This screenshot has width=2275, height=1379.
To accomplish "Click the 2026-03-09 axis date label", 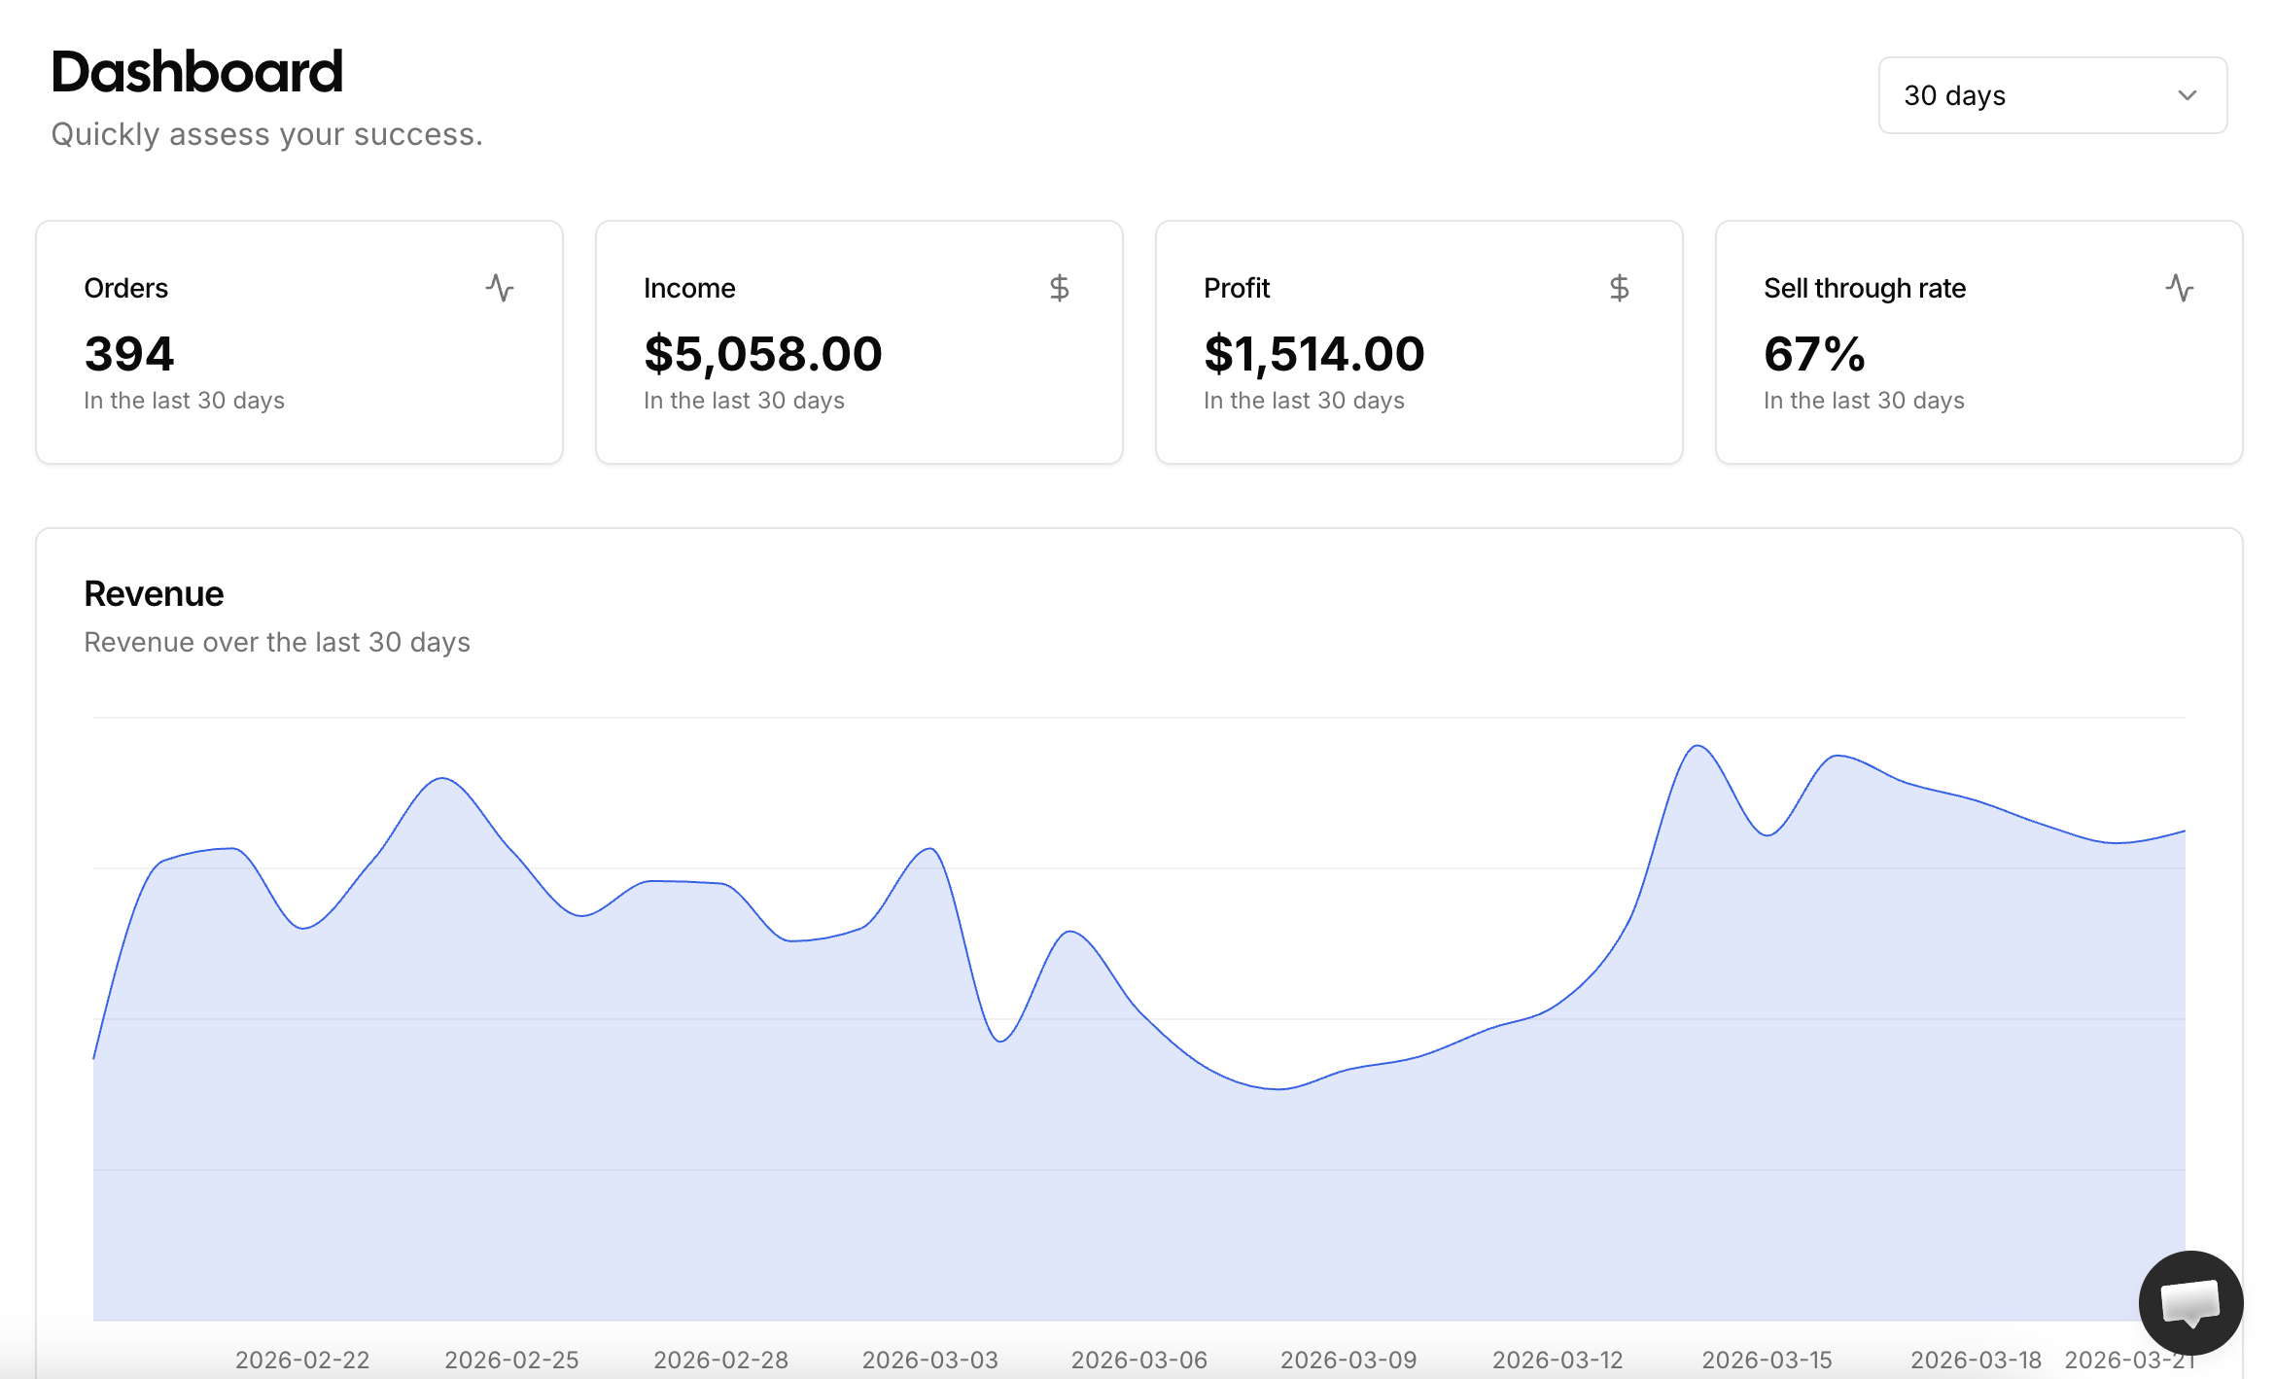I will [x=1348, y=1360].
